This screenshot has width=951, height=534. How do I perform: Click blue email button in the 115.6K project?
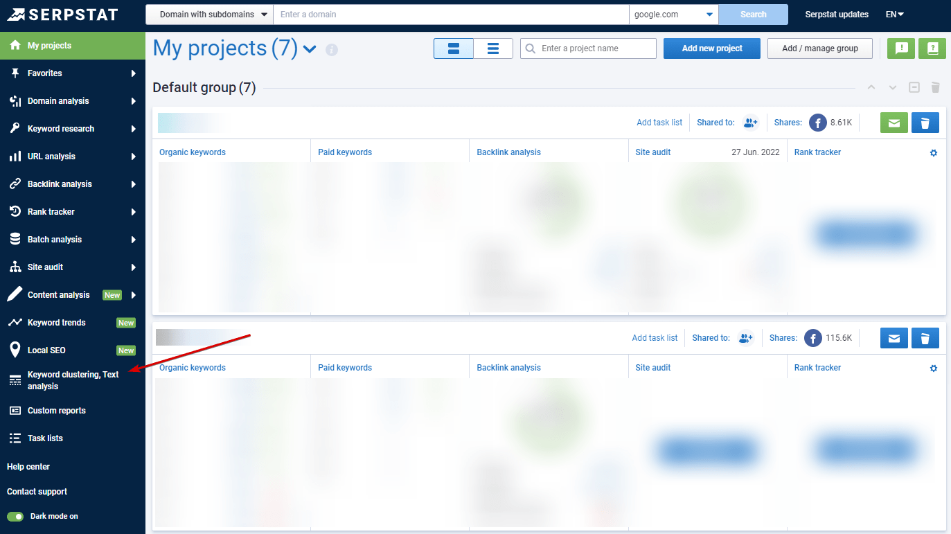click(x=894, y=338)
